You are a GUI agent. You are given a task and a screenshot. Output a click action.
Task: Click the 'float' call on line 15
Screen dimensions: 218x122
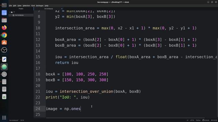point(121,57)
